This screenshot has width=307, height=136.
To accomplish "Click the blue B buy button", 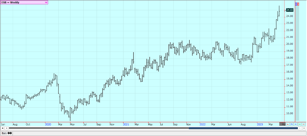I will tap(296, 4).
